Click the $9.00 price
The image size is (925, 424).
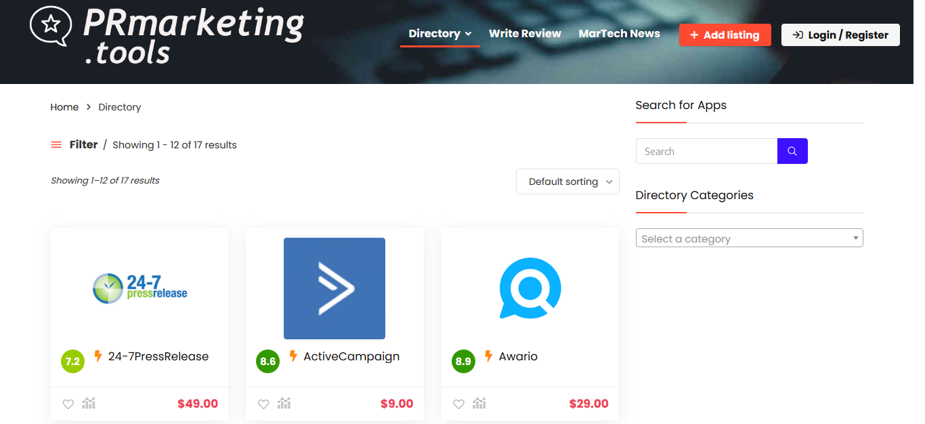click(x=397, y=404)
